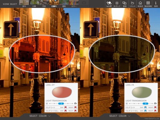The width and height of the screenshot is (160, 120).
Task: Open the 取扱店 dealer page
Action: 140,4
